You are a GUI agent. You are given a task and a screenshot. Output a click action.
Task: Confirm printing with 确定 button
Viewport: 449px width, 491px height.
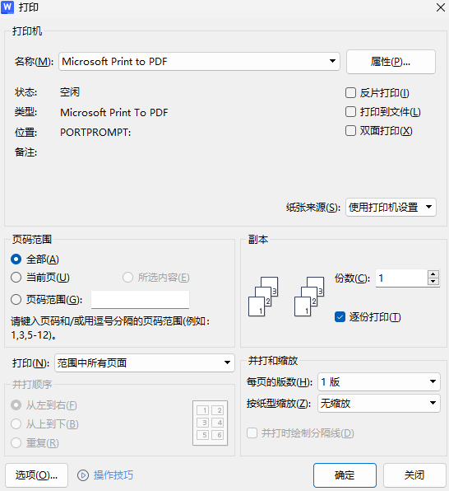(x=345, y=475)
